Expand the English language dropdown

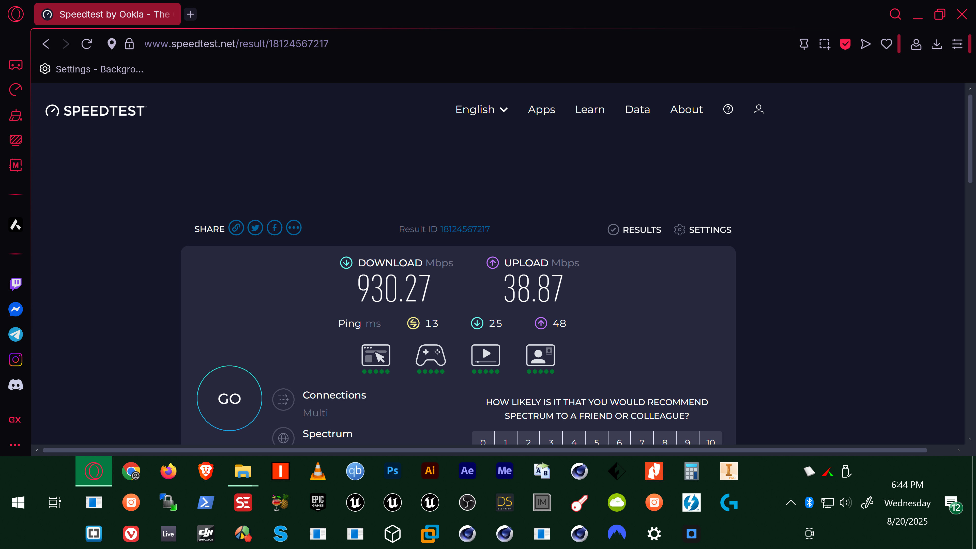click(x=481, y=110)
